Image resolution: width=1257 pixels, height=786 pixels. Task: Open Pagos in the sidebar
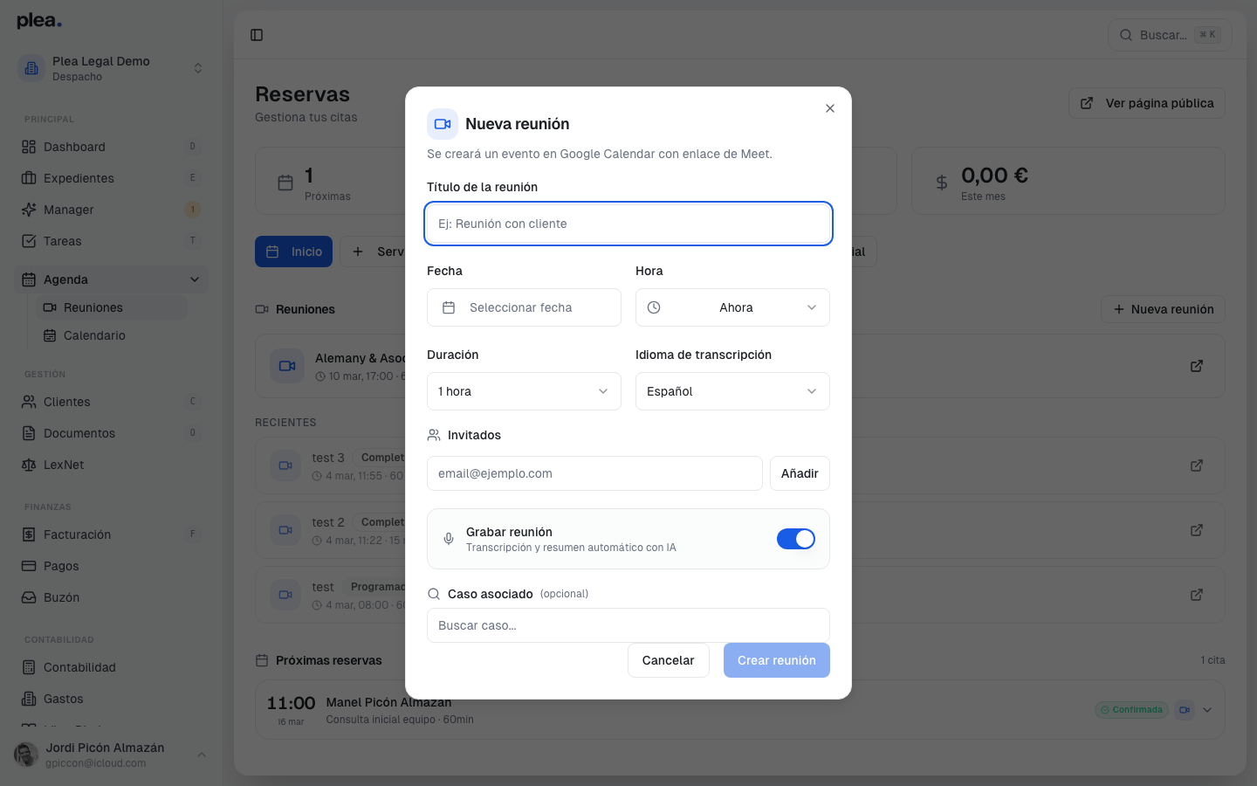click(111, 566)
